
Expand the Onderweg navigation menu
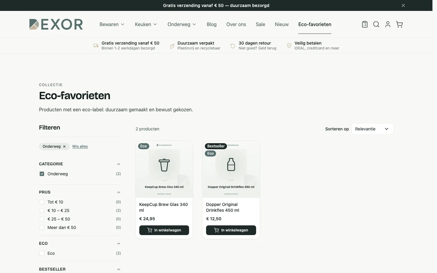coord(182,24)
